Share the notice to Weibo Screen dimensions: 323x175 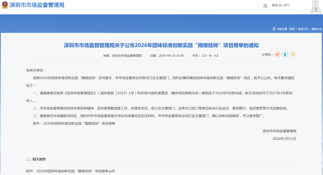(x=278, y=55)
